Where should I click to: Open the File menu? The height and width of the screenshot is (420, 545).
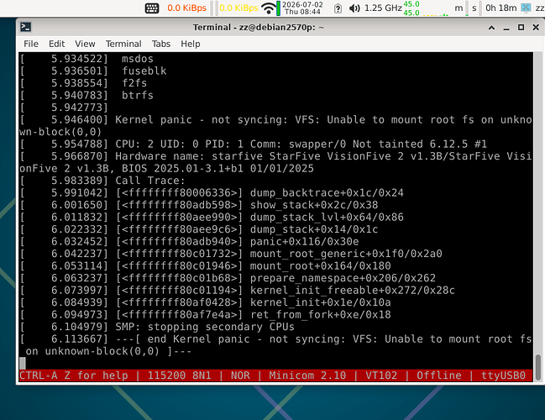[x=31, y=44]
